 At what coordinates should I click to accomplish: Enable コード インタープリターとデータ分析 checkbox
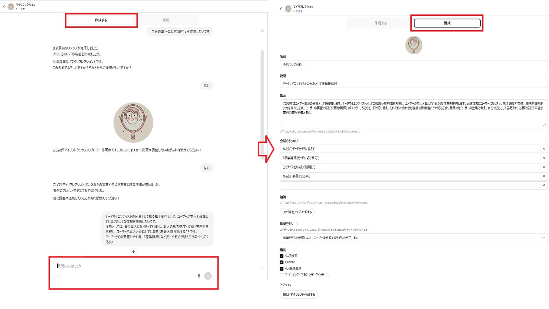tap(282, 275)
